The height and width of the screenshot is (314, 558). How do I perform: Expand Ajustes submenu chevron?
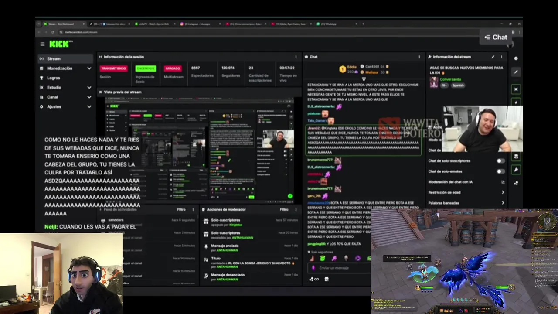pyautogui.click(x=89, y=107)
